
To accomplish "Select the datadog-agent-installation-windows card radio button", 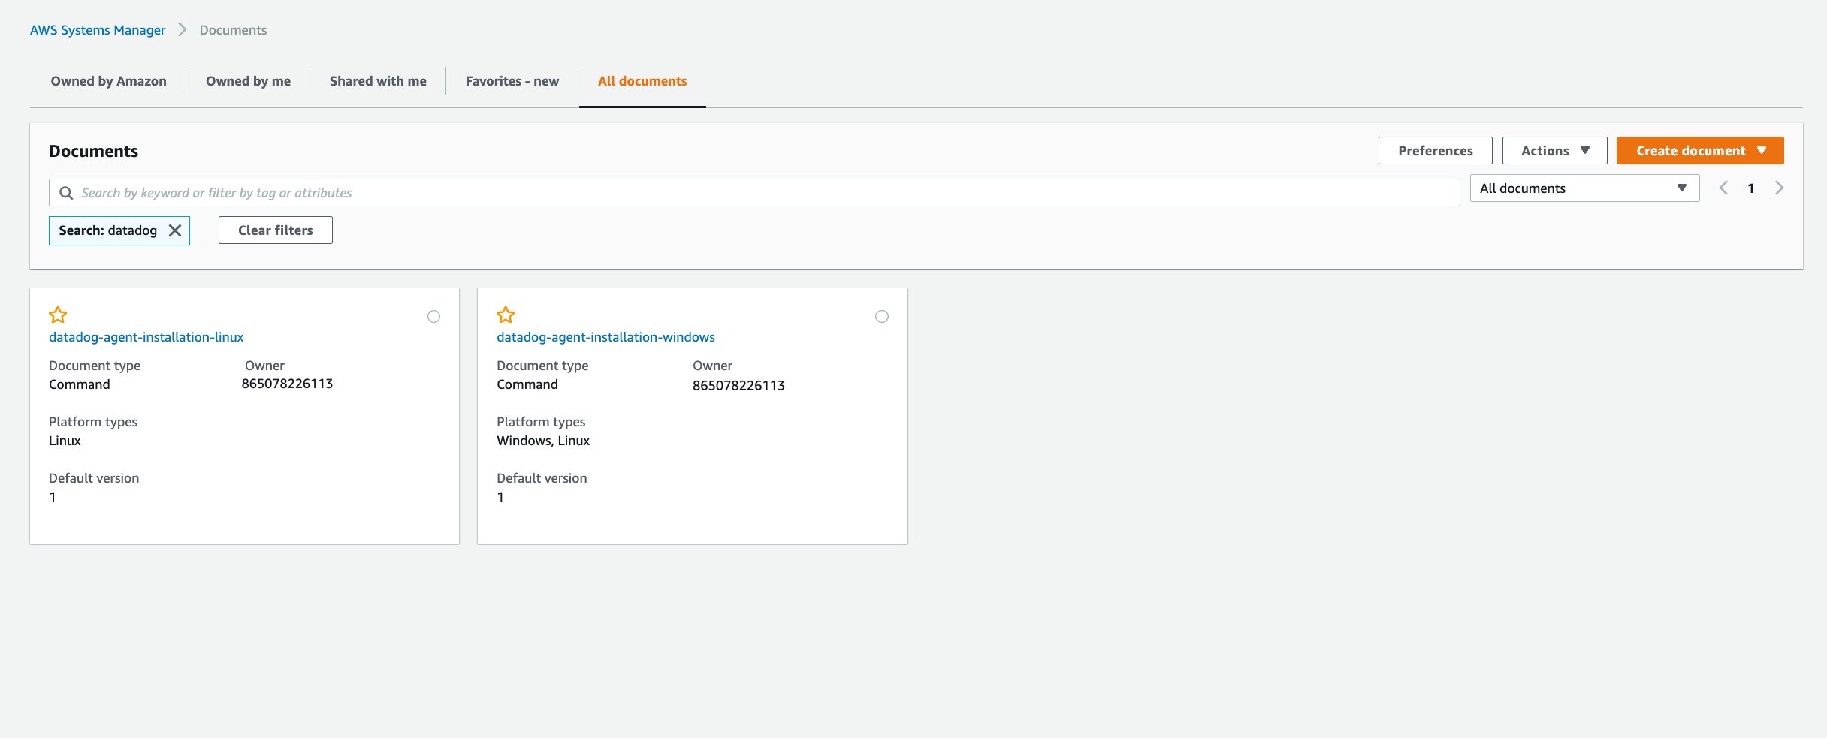I will tap(882, 316).
